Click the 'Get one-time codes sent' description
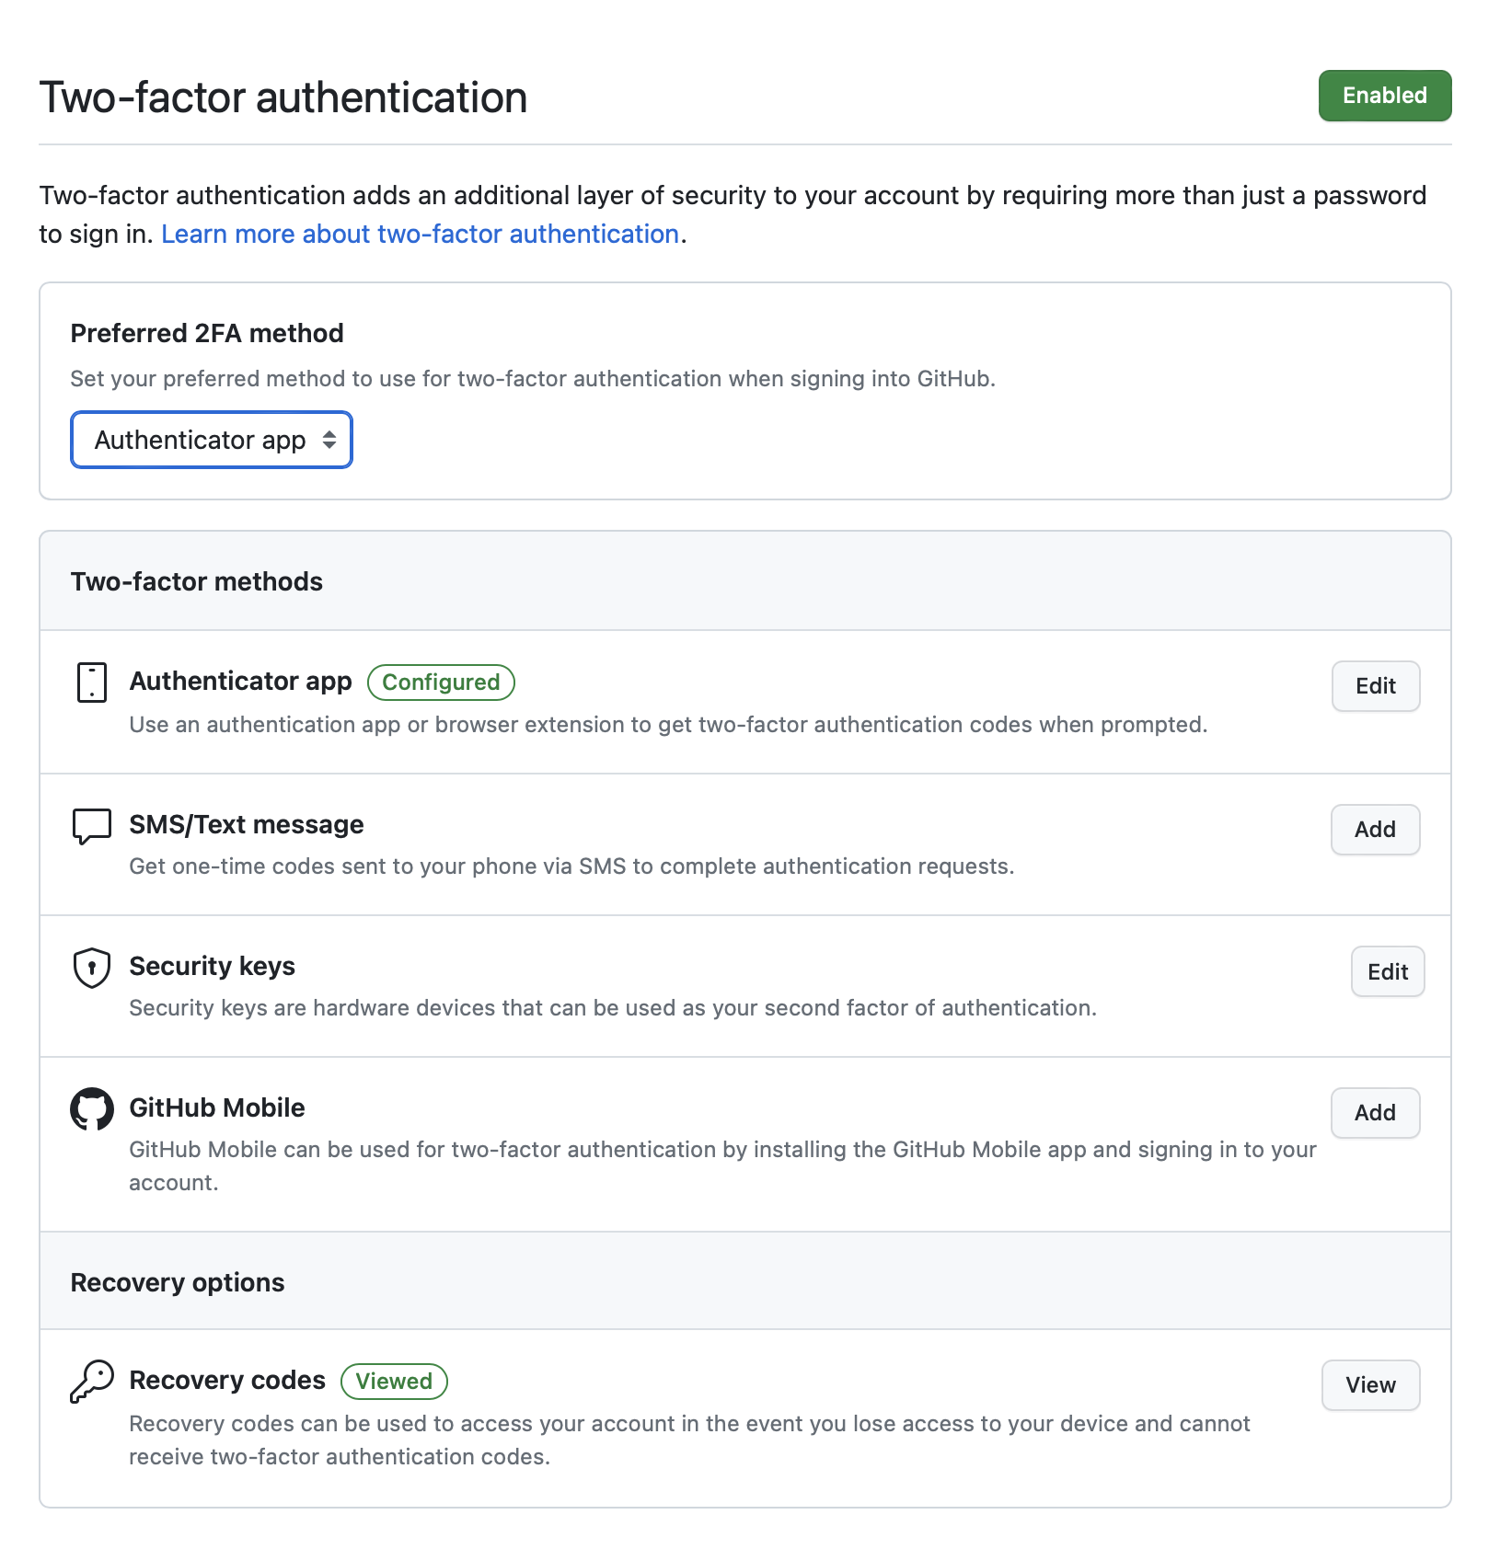The height and width of the screenshot is (1549, 1500). 571,866
